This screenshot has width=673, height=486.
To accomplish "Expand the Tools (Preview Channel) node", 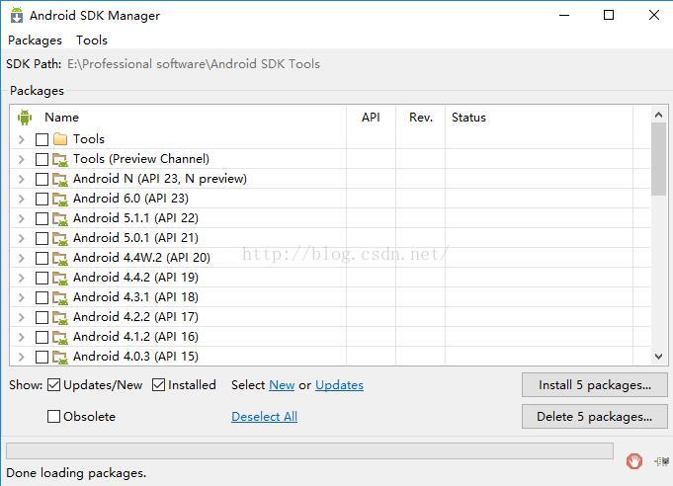I will pyautogui.click(x=21, y=159).
